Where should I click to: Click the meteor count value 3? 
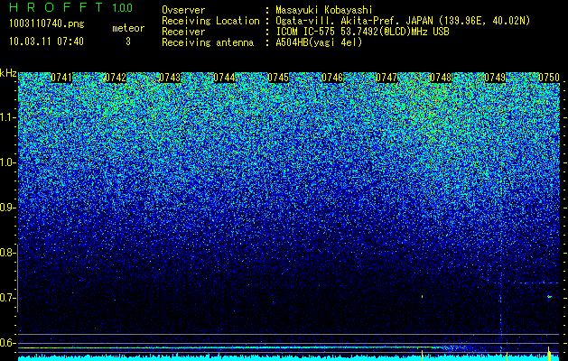[x=128, y=42]
